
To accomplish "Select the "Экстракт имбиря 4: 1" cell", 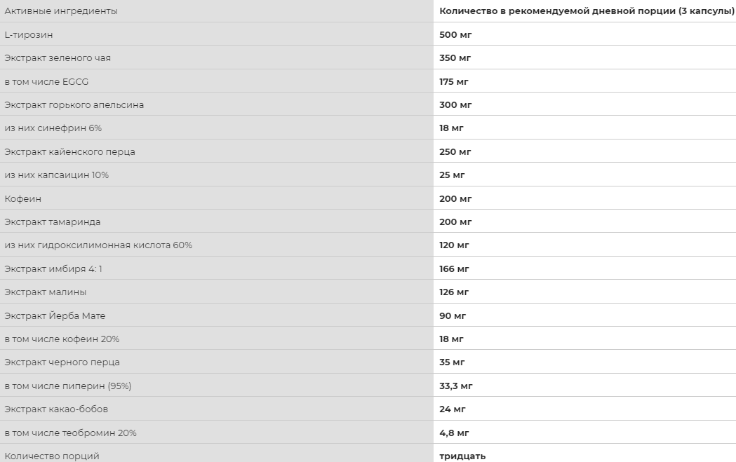I will [x=53, y=269].
